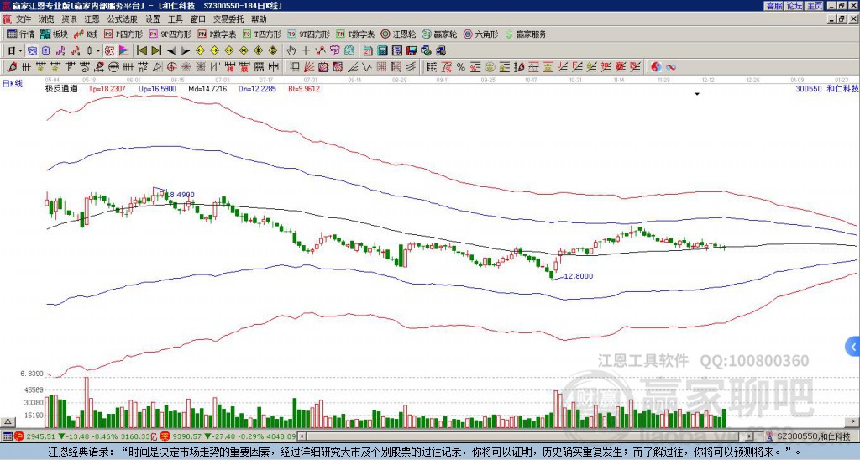Open the 9P四方形 tool
860x460 pixels.
coord(170,34)
